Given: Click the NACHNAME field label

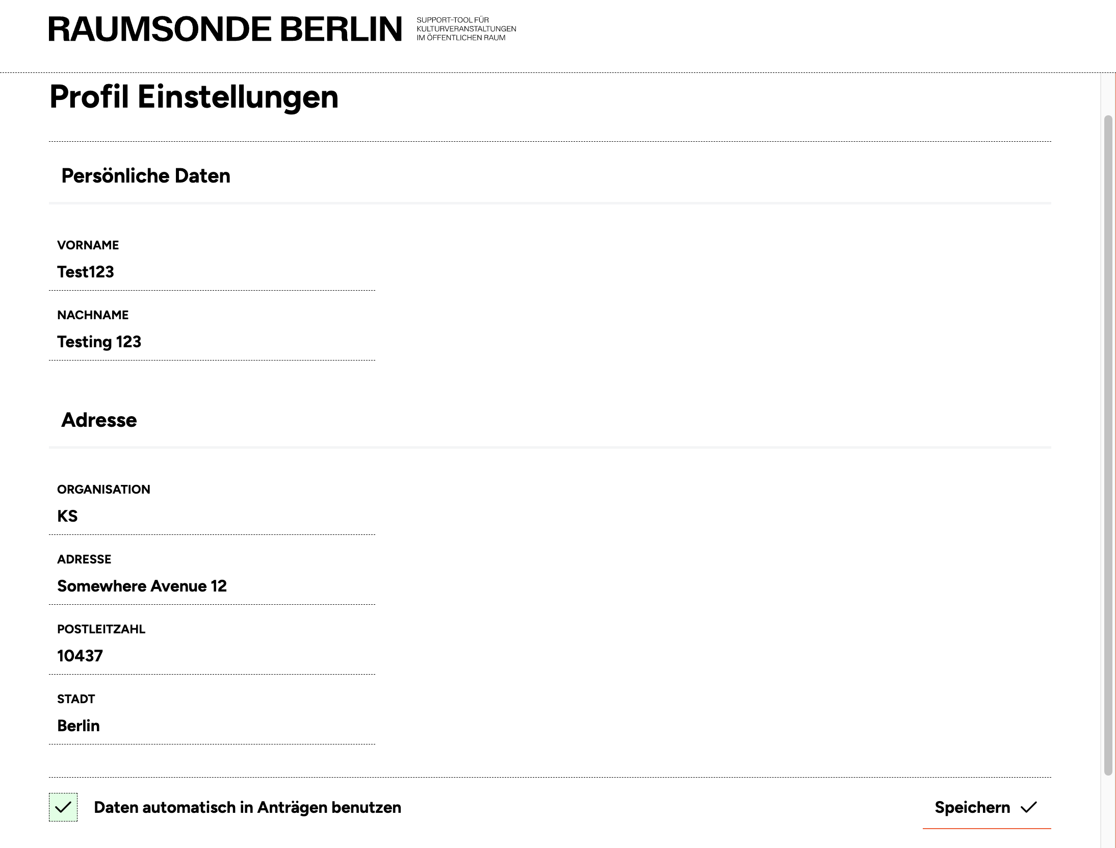Looking at the screenshot, I should click(93, 315).
